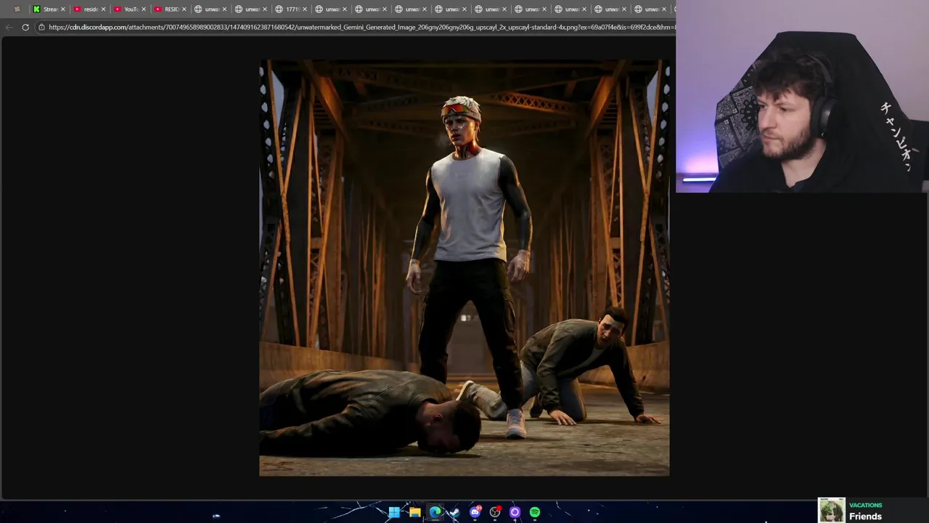Switch to the 'RESID' YouTube tab

point(171,9)
